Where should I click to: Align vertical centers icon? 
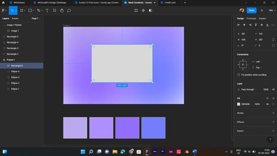[261, 25]
